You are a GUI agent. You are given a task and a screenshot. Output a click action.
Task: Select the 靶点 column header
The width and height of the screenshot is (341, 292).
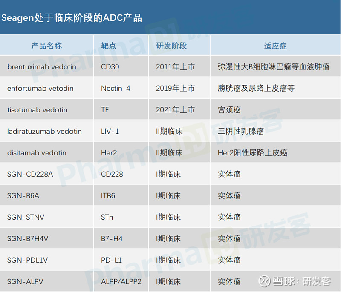(108, 45)
